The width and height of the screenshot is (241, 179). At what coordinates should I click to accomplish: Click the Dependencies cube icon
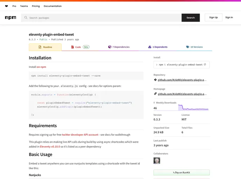pyautogui.click(x=110, y=47)
